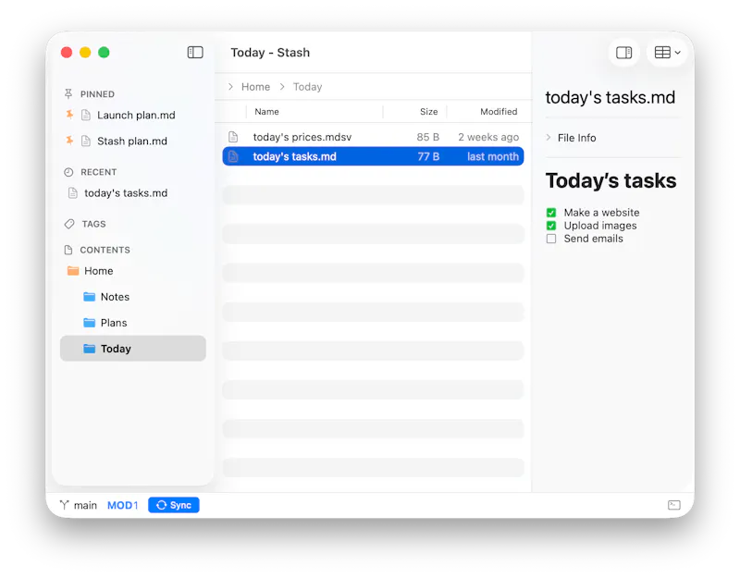Viewport: 740px width, 578px height.
Task: Select the Notes folder
Action: click(115, 297)
